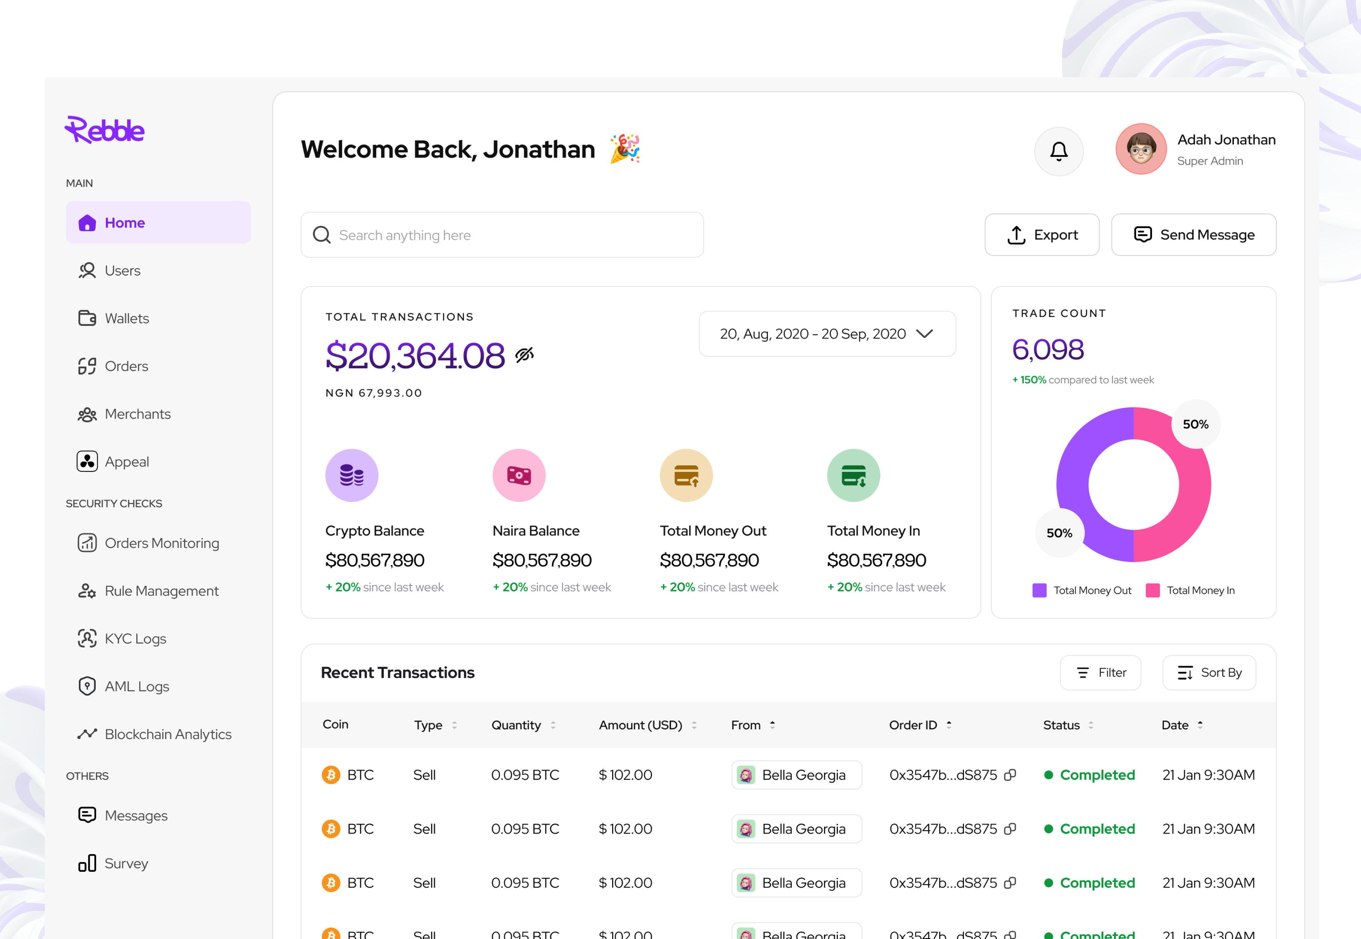Click the BTC coin icon in second row
This screenshot has height=939, width=1361.
tap(331, 829)
